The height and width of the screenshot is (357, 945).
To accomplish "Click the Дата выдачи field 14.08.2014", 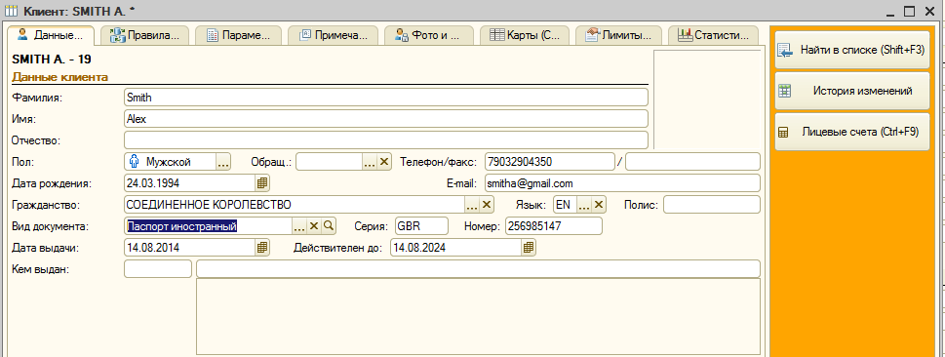I will click(x=190, y=247).
